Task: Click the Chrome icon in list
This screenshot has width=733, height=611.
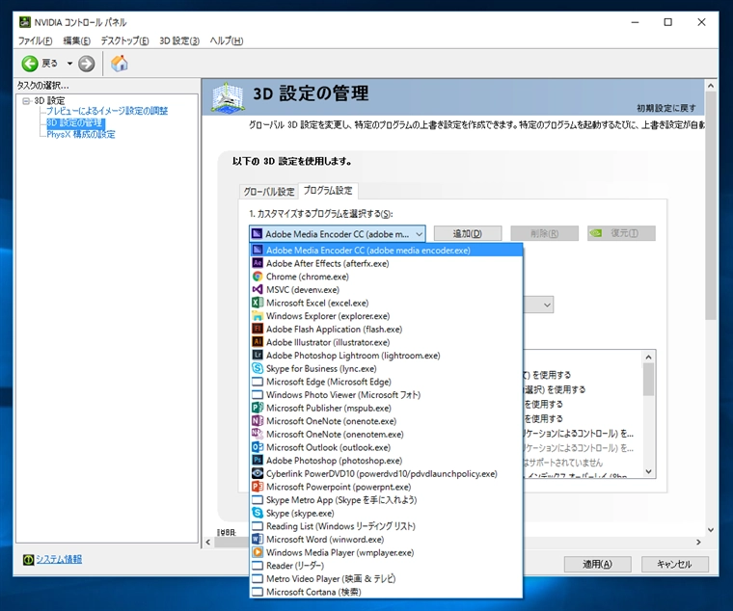Action: pyautogui.click(x=258, y=276)
